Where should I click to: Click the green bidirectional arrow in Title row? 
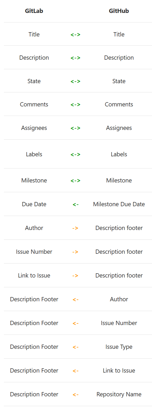coord(75,34)
